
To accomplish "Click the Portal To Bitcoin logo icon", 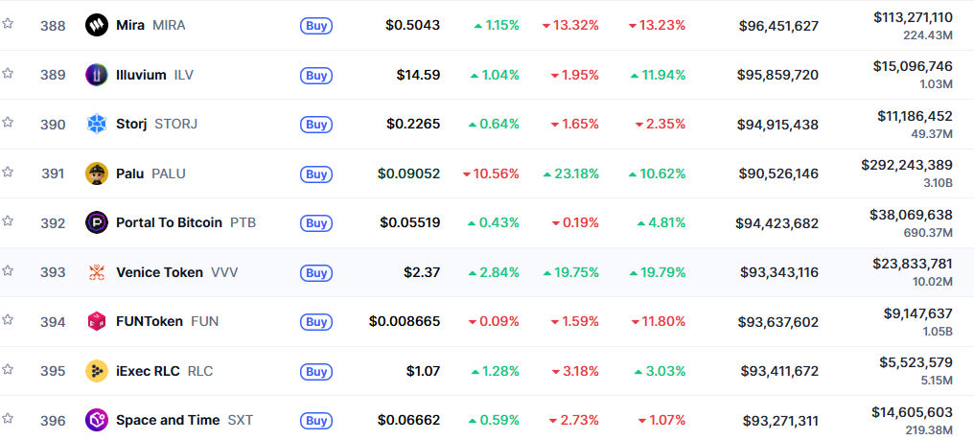I will [97, 222].
